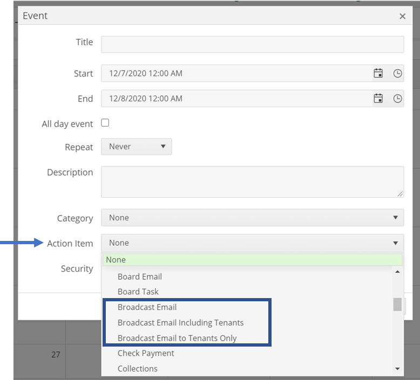Open the End time clock picker

397,99
